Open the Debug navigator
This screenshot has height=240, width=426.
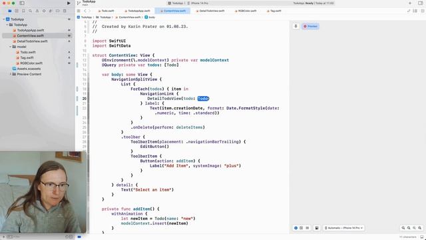click(x=51, y=11)
